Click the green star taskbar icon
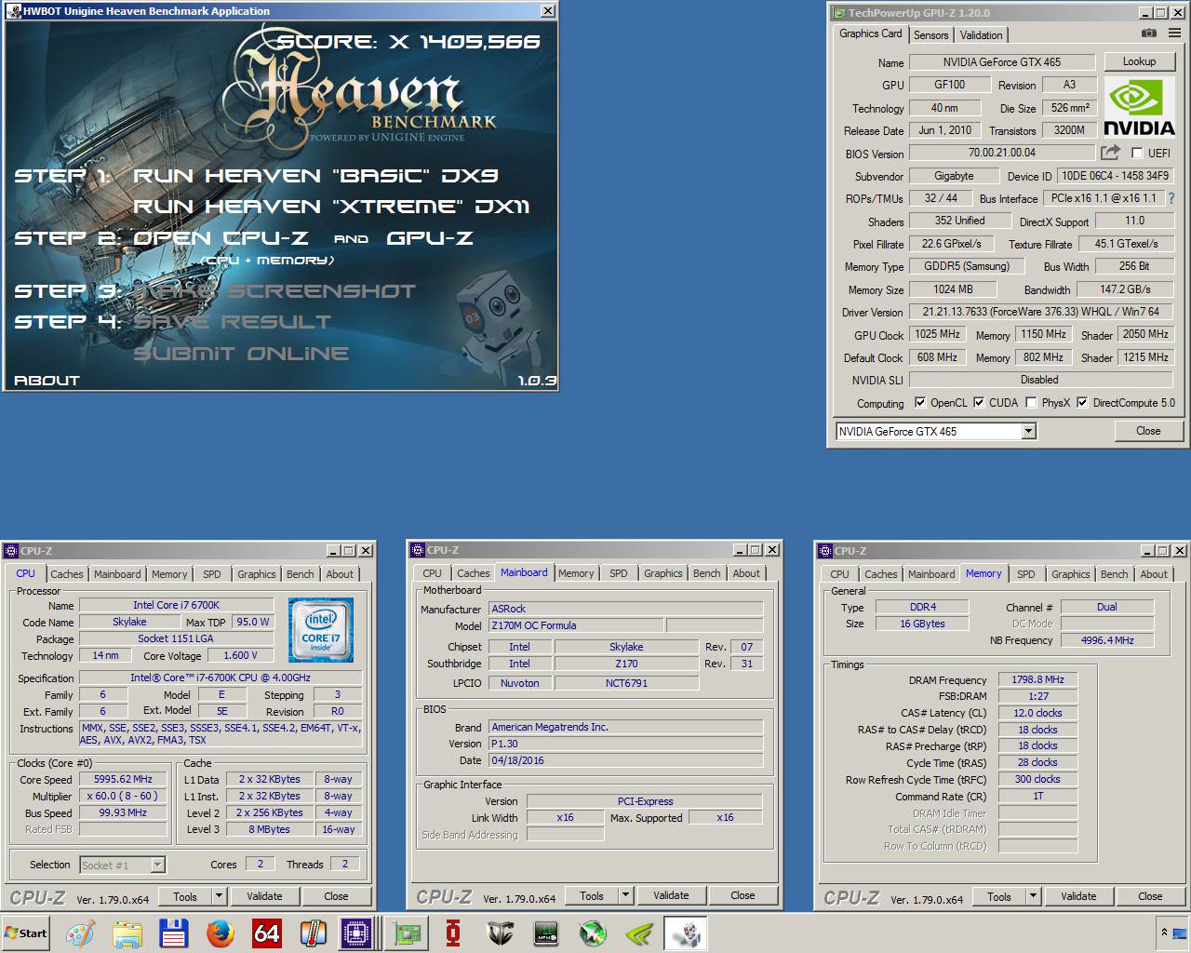The height and width of the screenshot is (953, 1191). (x=593, y=933)
